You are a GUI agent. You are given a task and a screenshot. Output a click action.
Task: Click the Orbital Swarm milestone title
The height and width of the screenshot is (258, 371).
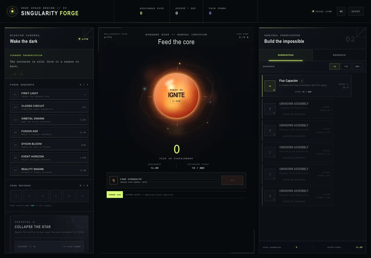[33, 118]
